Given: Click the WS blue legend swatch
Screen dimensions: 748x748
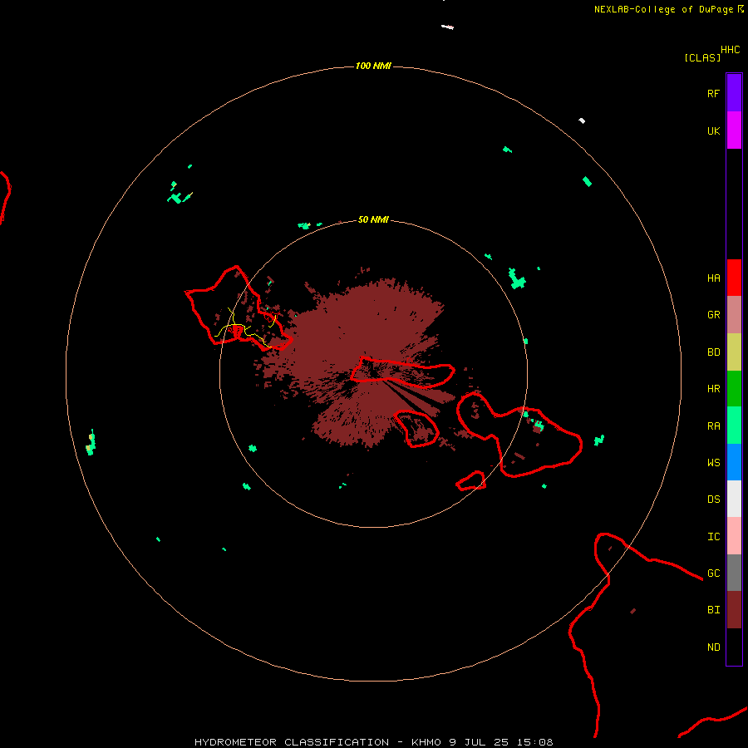Looking at the screenshot, I should (x=734, y=462).
